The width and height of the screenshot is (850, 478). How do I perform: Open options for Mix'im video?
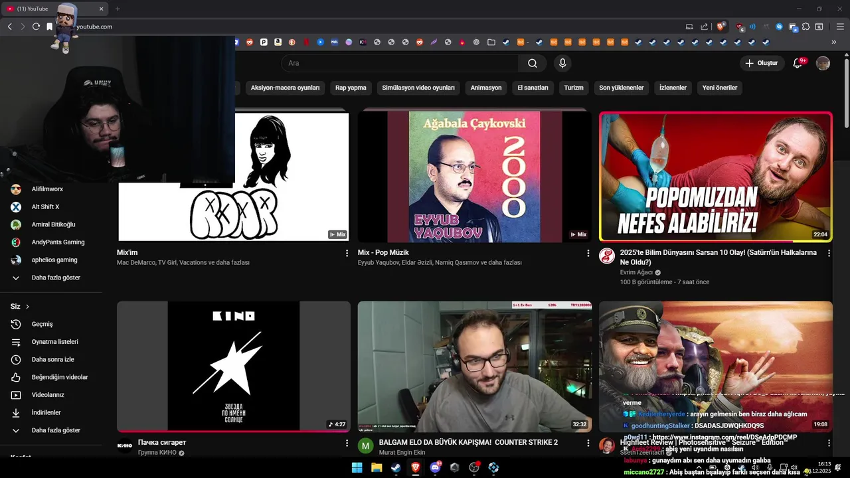pyautogui.click(x=347, y=253)
